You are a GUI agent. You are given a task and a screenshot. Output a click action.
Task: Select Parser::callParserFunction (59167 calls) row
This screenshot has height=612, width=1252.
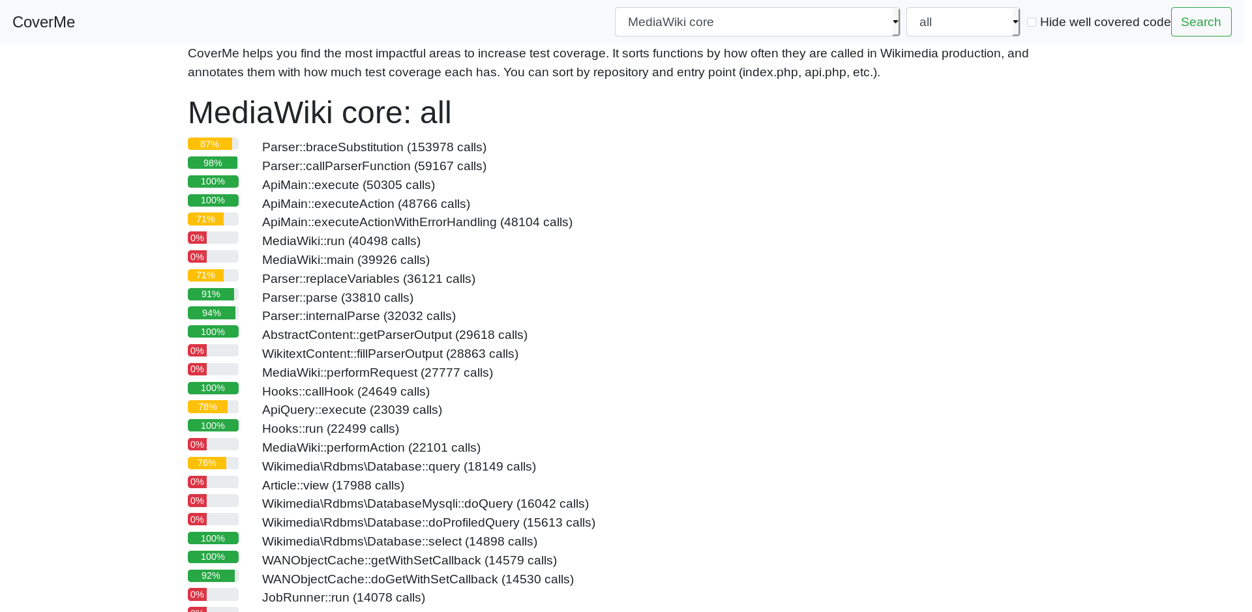[374, 166]
